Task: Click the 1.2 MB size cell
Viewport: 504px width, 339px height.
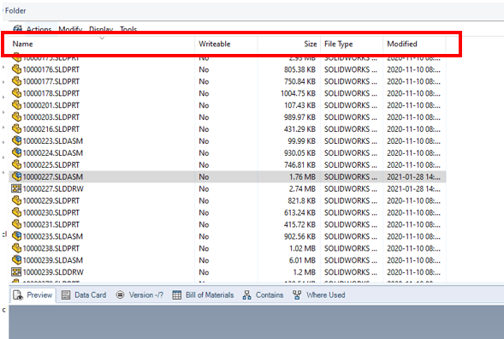Action: pos(304,272)
